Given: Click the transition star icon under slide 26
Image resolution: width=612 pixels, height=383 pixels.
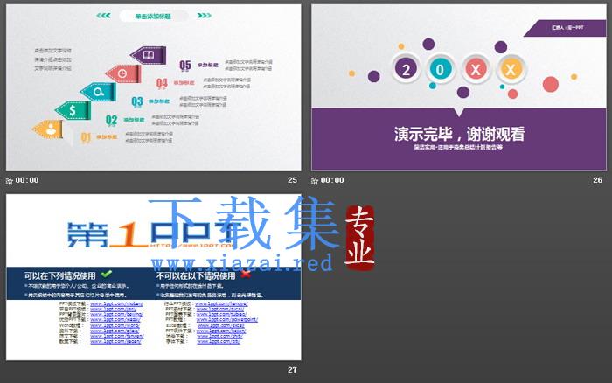Looking at the screenshot, I should [315, 181].
